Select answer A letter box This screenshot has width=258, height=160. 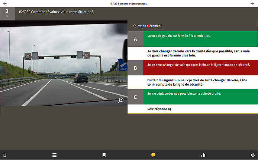pyautogui.click(x=135, y=39)
